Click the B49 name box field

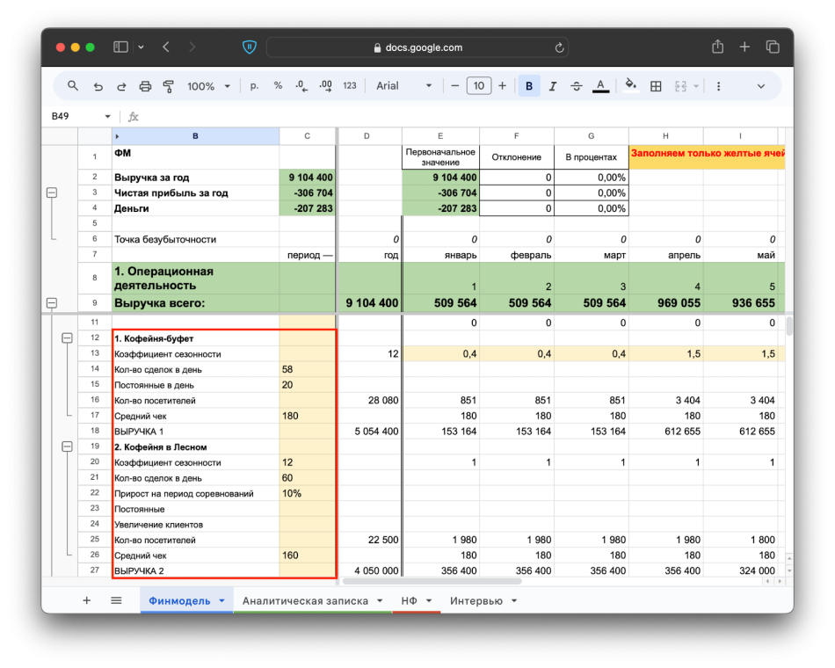tap(75, 116)
